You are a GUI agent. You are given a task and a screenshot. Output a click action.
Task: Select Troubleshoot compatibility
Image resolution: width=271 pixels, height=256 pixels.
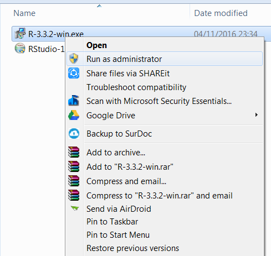point(136,87)
